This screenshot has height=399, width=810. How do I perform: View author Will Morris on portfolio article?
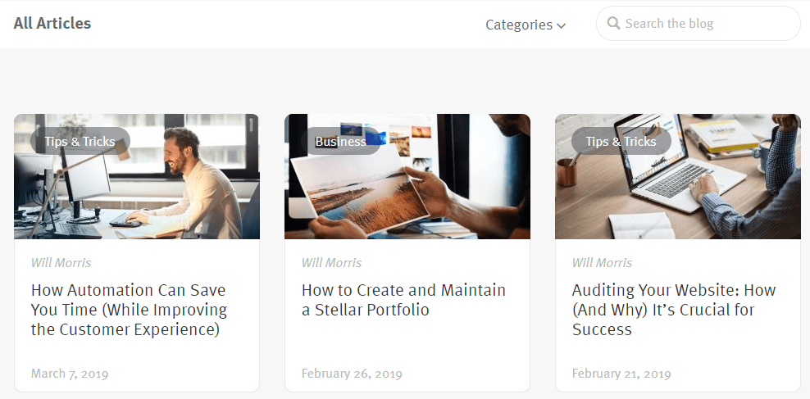pos(331,263)
